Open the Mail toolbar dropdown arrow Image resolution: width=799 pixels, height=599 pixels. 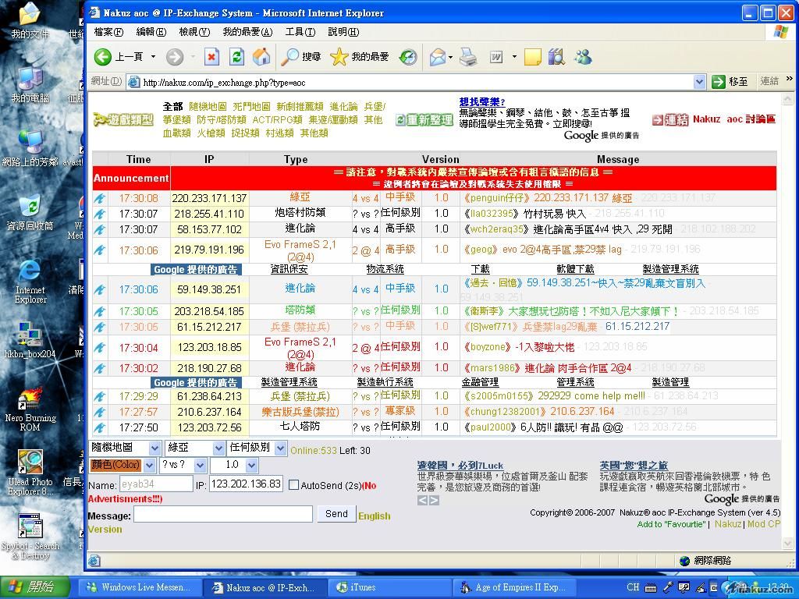[450, 56]
